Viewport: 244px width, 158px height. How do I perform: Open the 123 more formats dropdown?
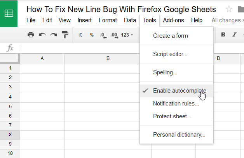[127, 35]
